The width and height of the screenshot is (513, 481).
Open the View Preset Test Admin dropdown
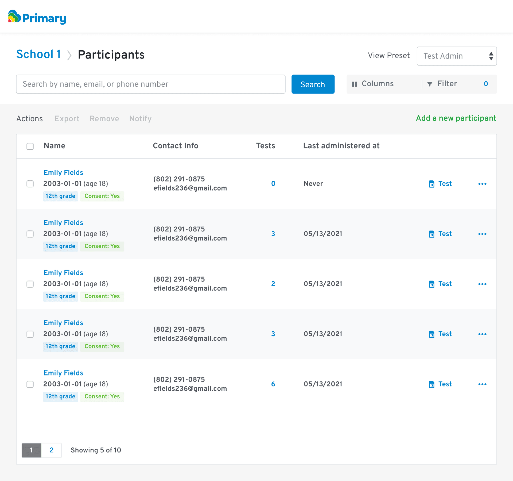pyautogui.click(x=456, y=56)
